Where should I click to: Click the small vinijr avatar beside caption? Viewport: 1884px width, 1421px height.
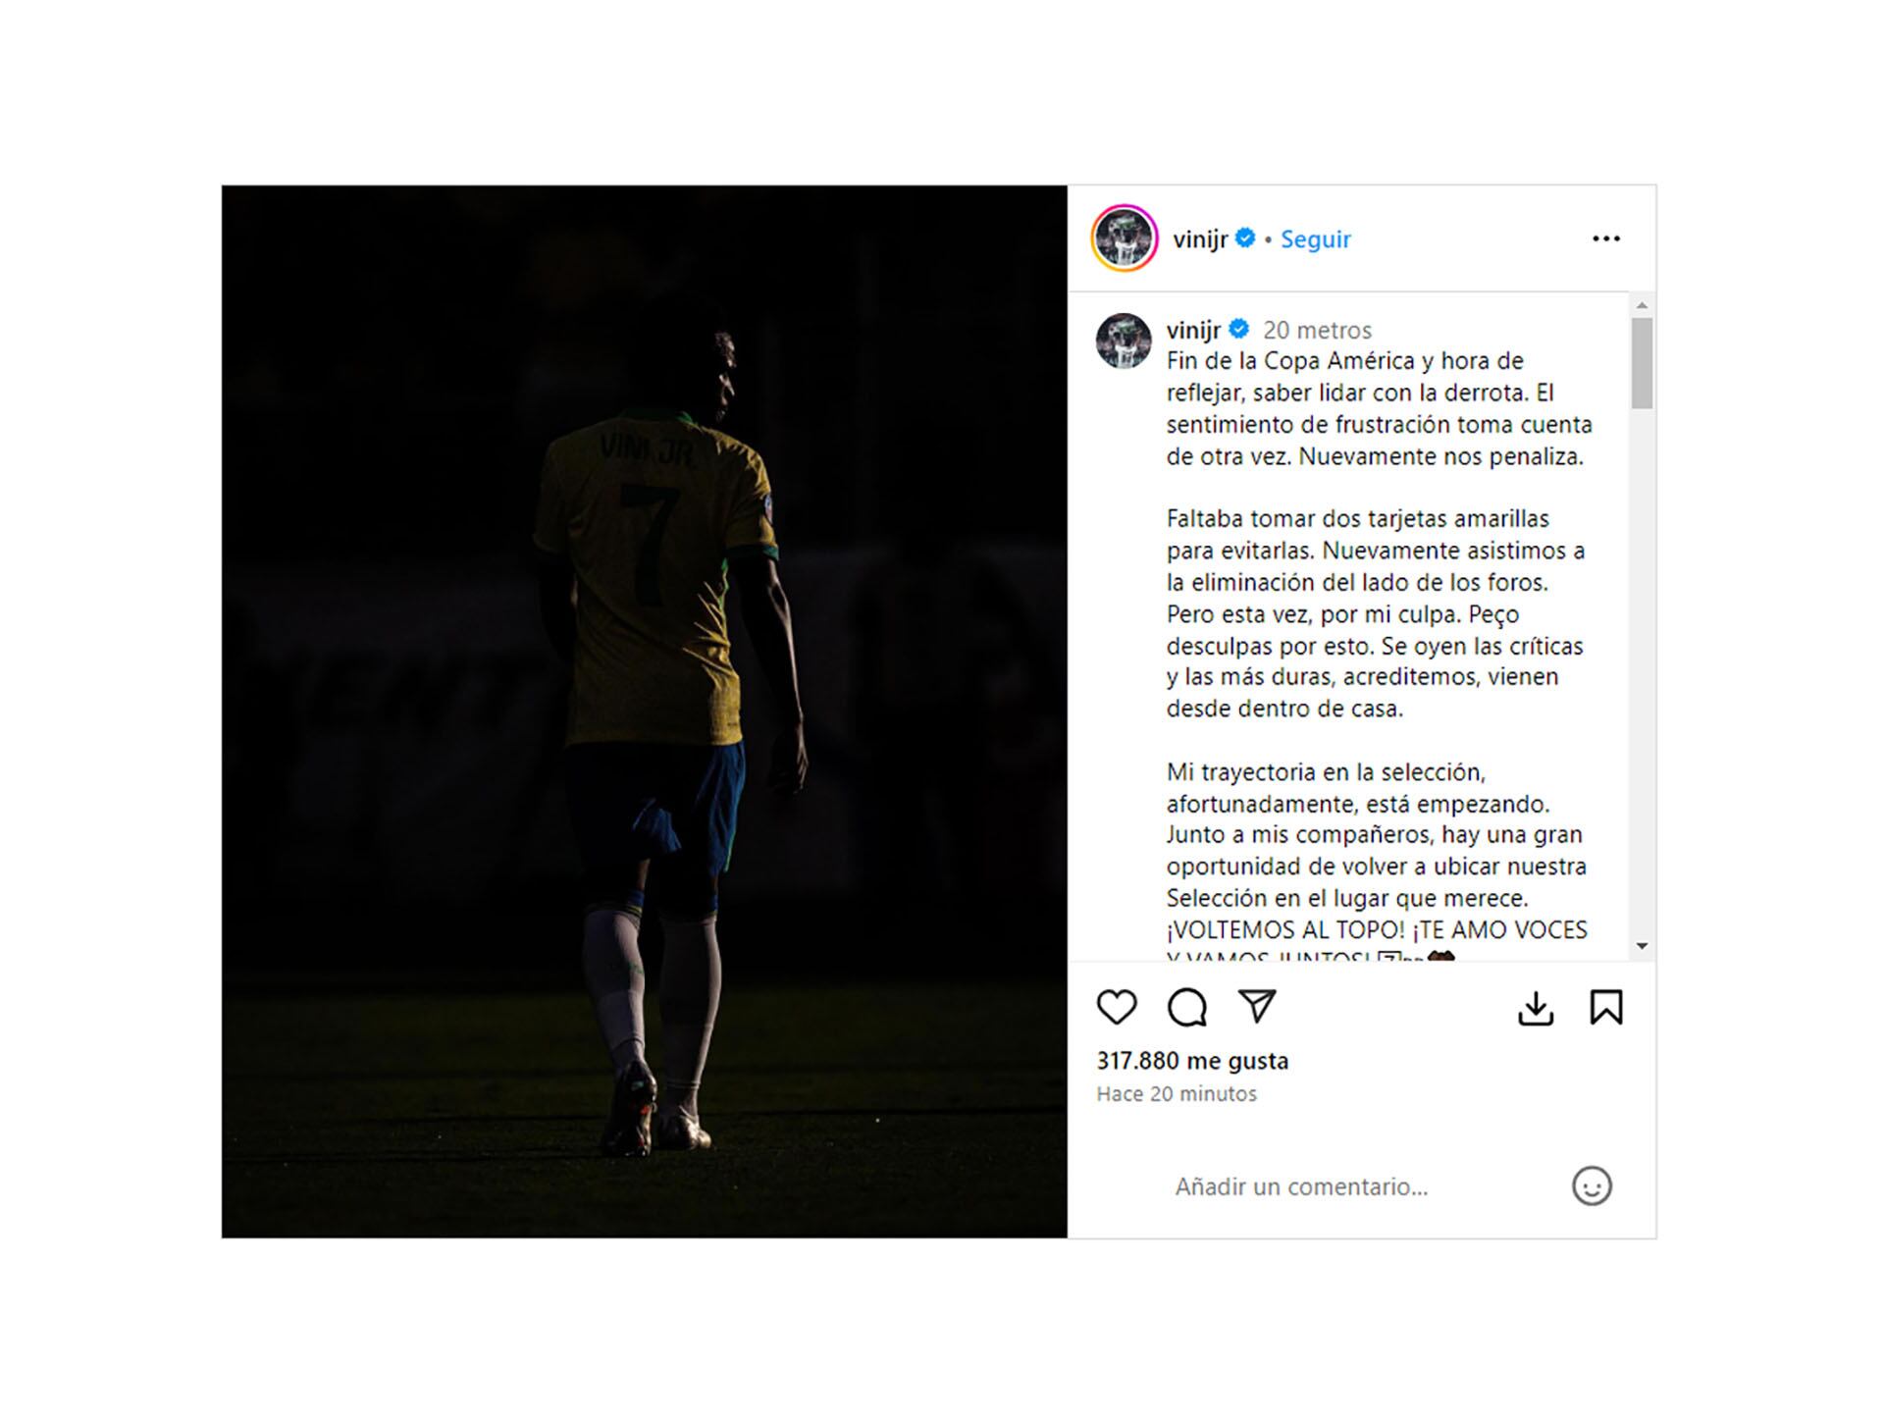[x=1124, y=342]
